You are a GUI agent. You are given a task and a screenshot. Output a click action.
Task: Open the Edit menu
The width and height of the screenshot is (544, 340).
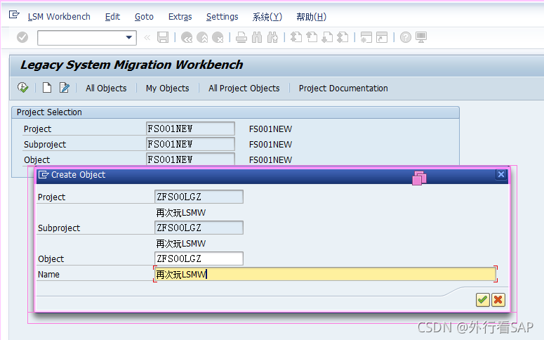coord(112,17)
